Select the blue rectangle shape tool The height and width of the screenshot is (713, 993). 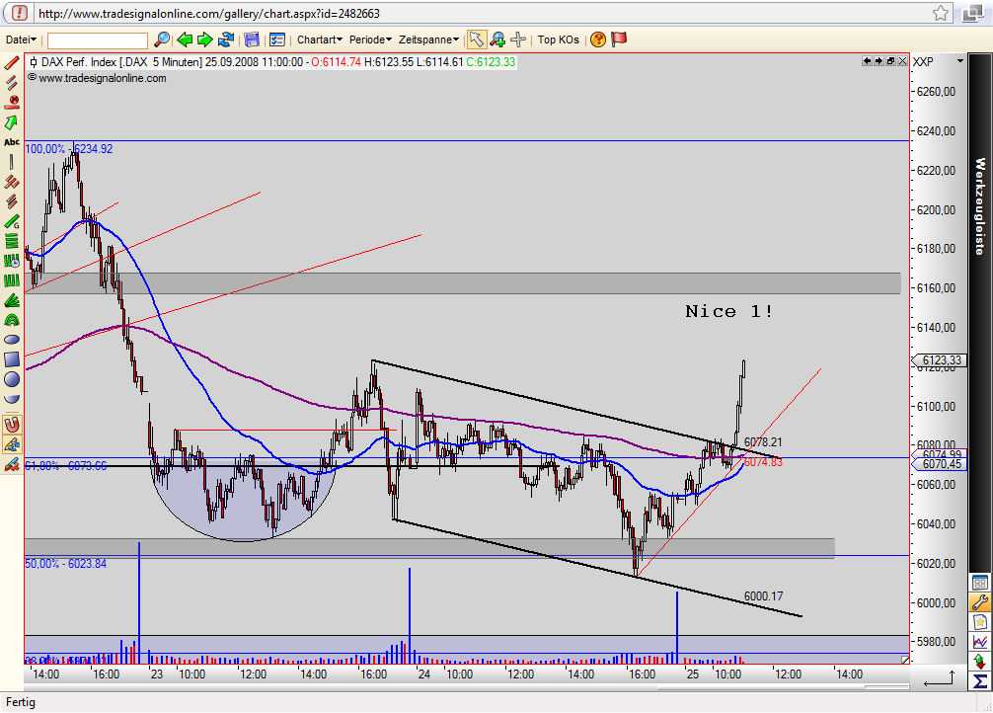pos(12,359)
